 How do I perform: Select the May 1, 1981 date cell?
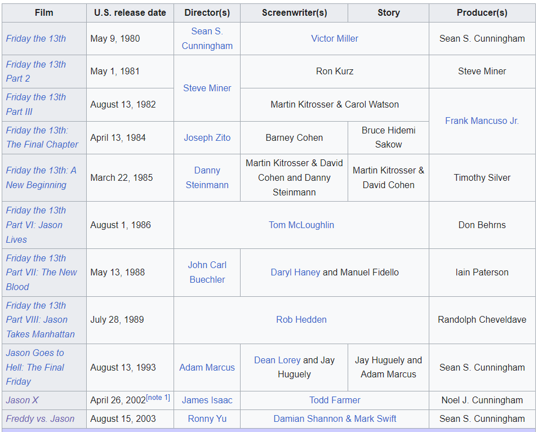click(130, 72)
